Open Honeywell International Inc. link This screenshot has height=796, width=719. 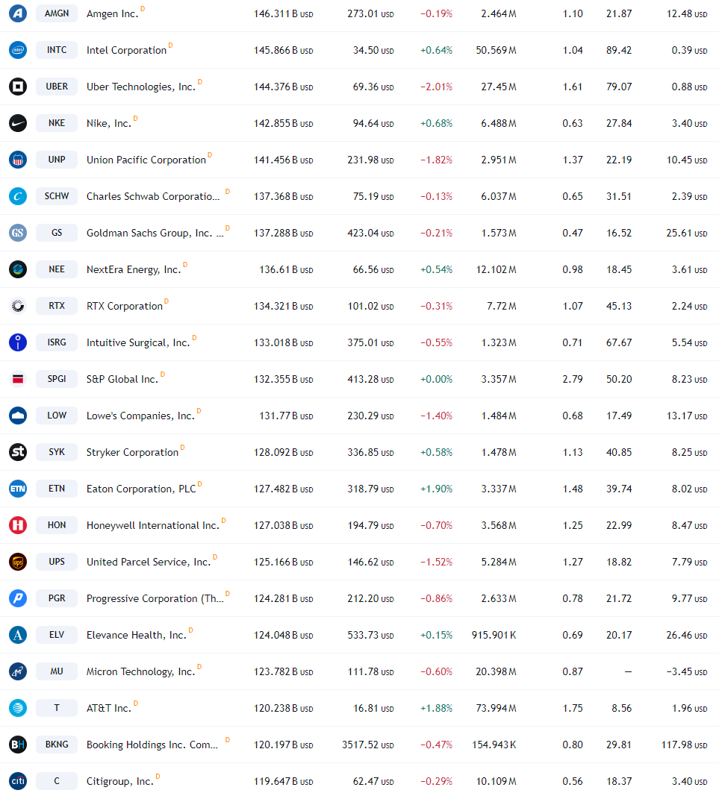pyautogui.click(x=153, y=525)
